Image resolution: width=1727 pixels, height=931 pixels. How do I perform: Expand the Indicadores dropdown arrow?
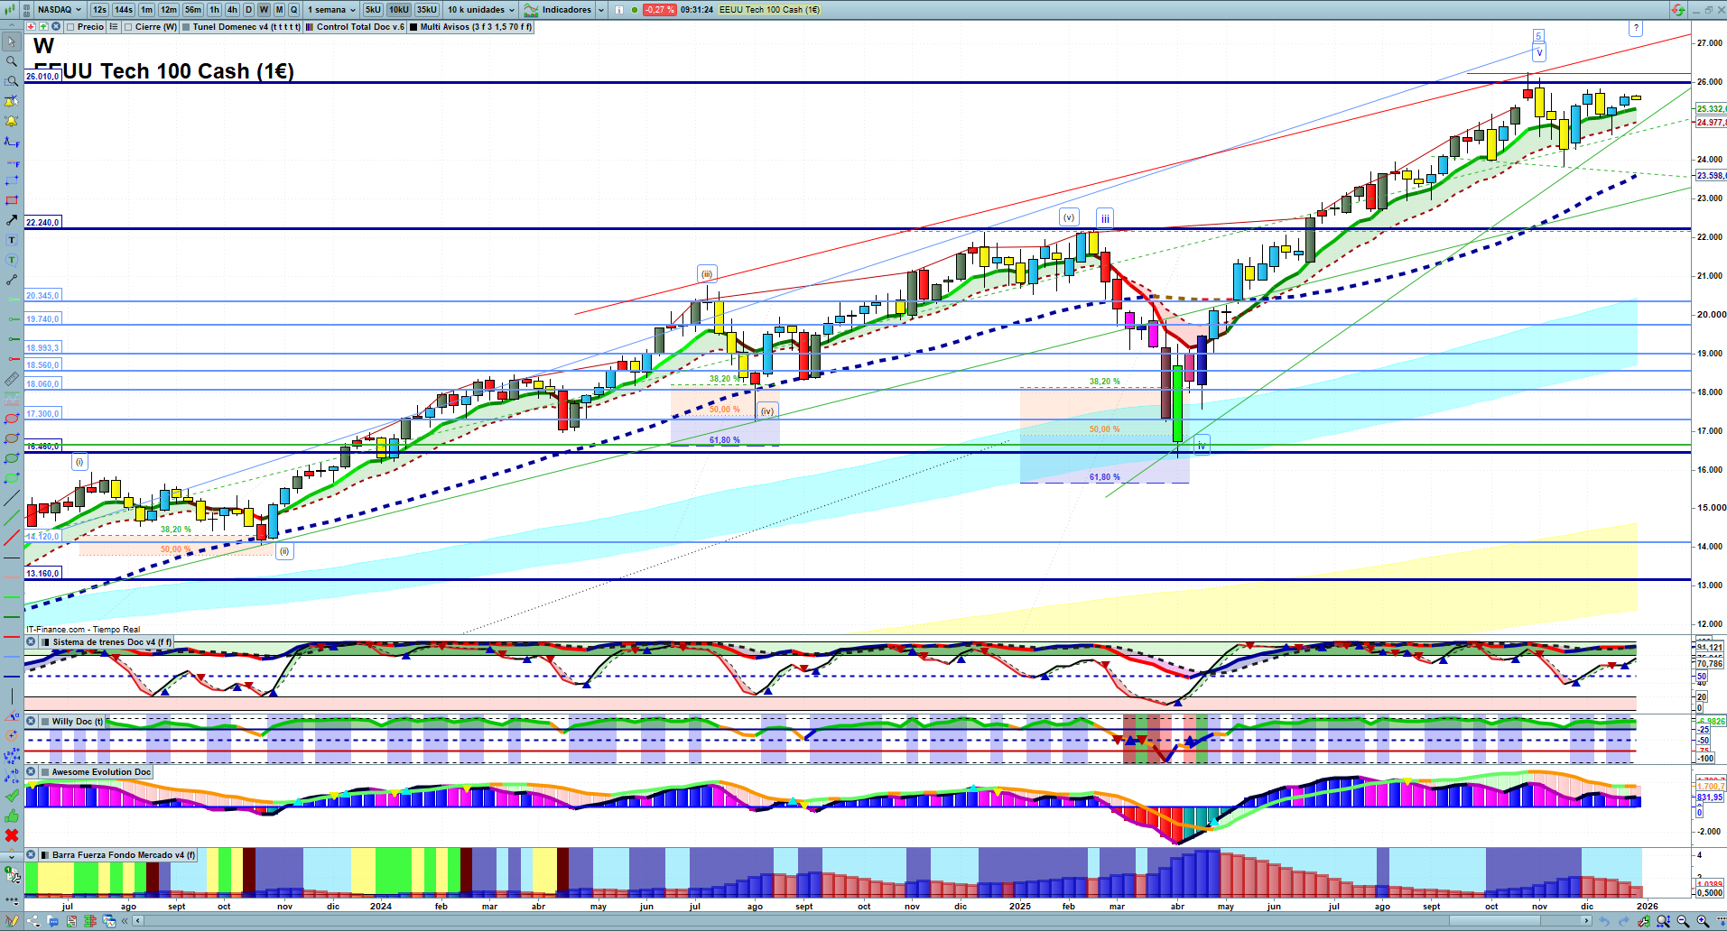click(601, 10)
